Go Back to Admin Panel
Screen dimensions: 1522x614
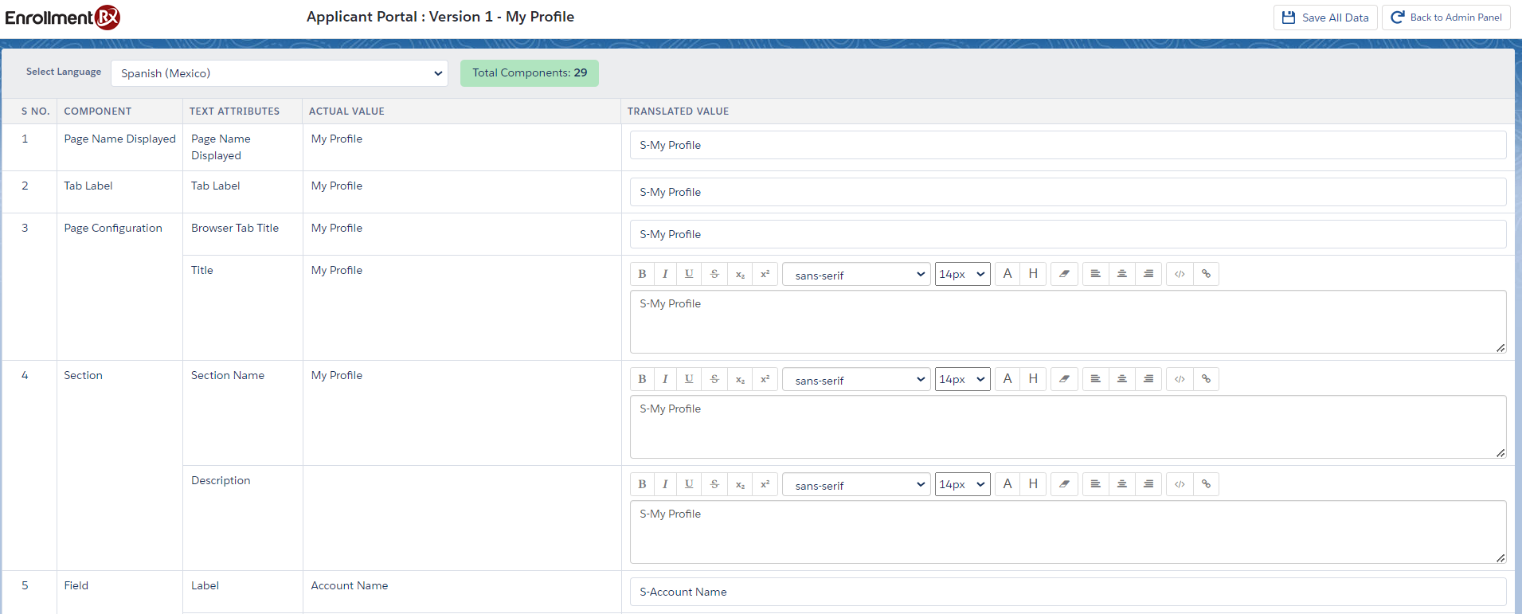[1446, 18]
